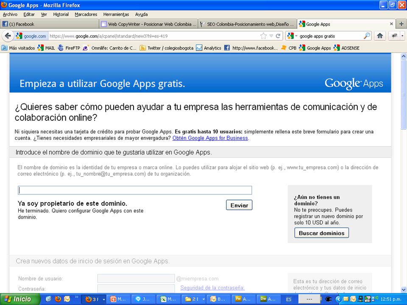Click page scrollbar down arrow

[x=404, y=290]
